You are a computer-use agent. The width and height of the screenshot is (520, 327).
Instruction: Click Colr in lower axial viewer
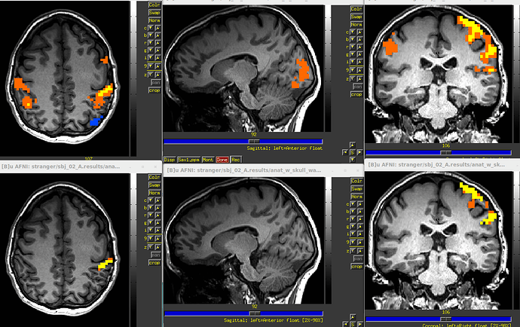(x=154, y=177)
